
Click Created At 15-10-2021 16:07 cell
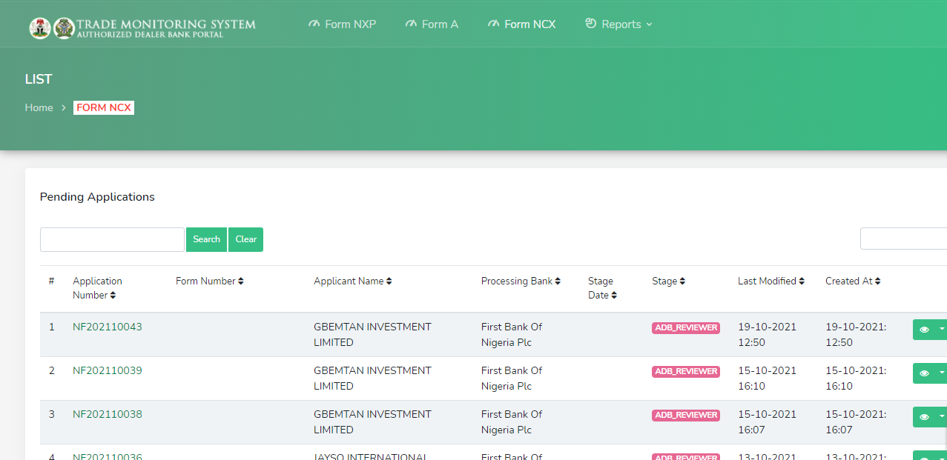click(856, 422)
